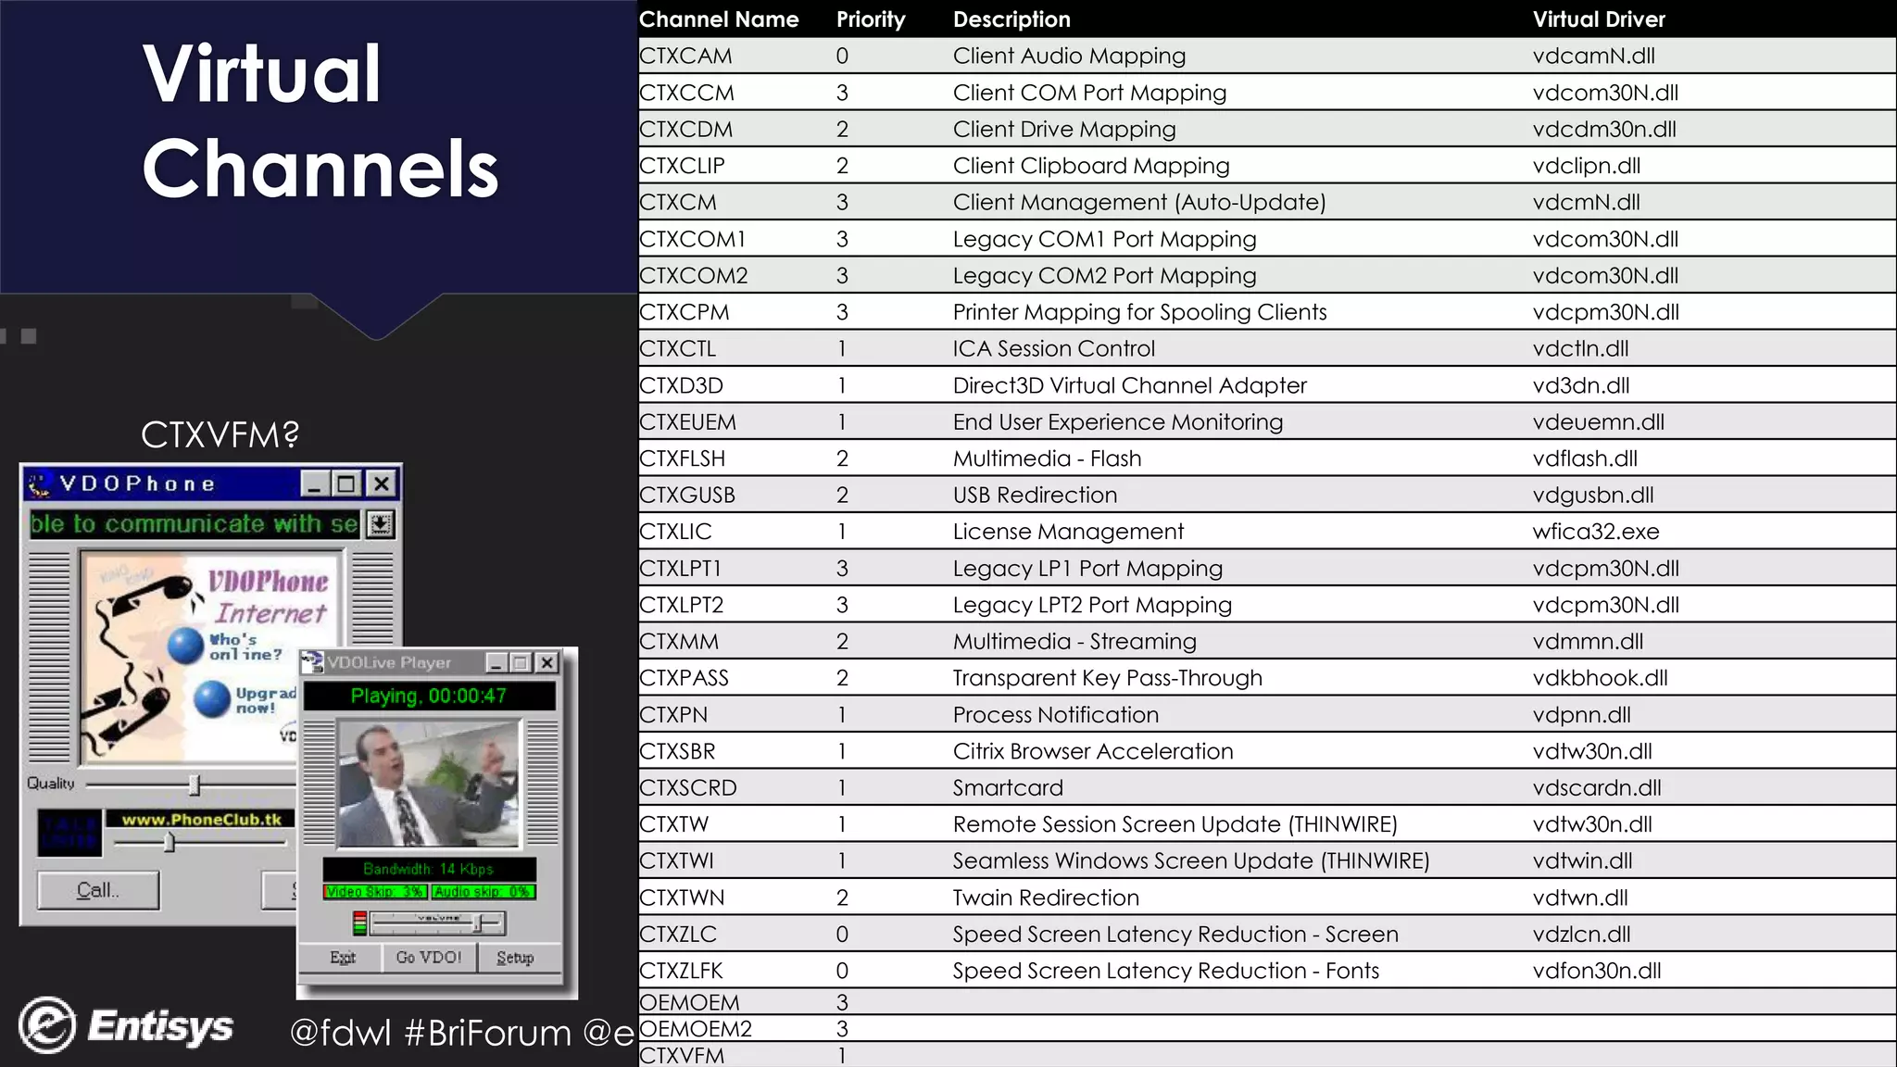Click the wfica32.exe driver cell
This screenshot has height=1067, width=1897.
[x=1596, y=532]
